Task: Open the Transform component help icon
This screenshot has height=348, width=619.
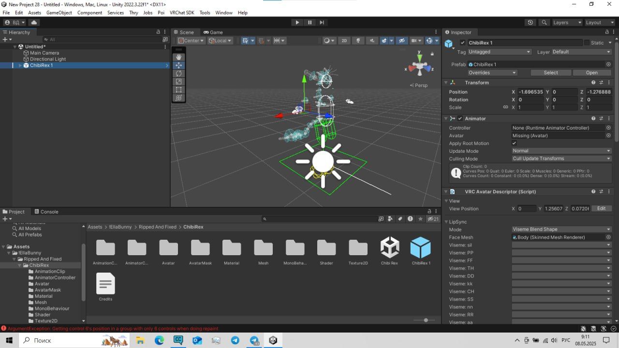Action: (593, 83)
